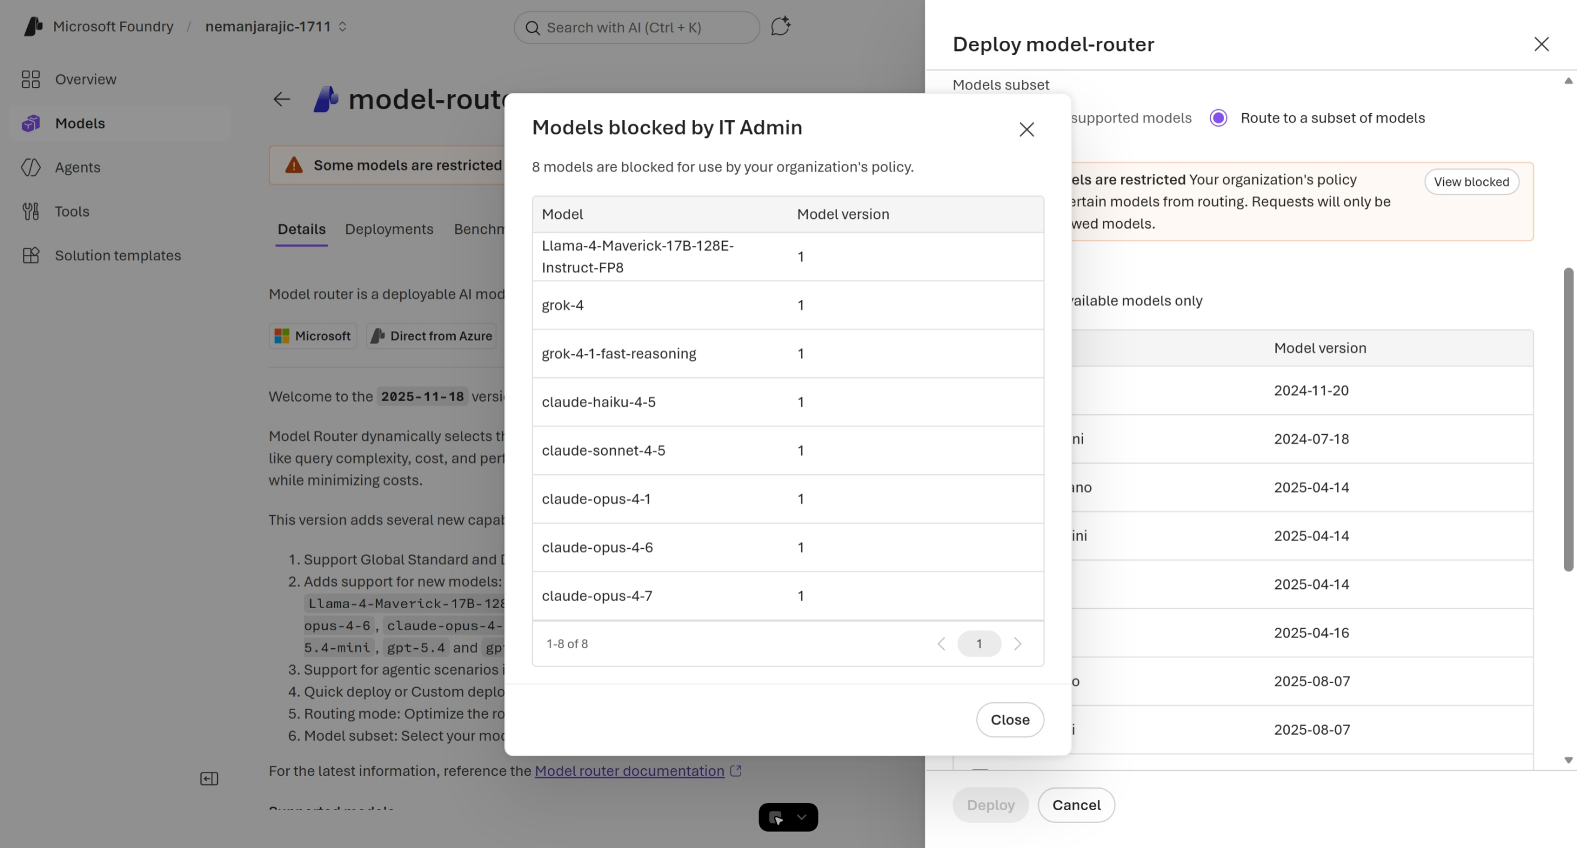Switch to the Deployments tab
Image resolution: width=1577 pixels, height=848 pixels.
(x=389, y=229)
